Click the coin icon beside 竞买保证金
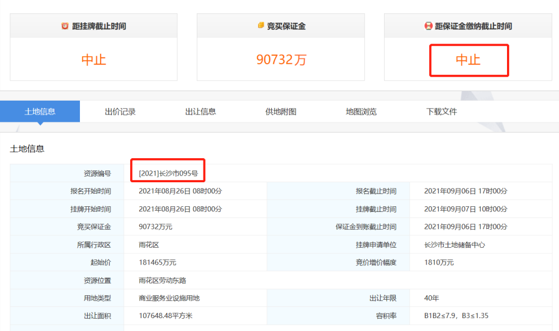 click(261, 25)
